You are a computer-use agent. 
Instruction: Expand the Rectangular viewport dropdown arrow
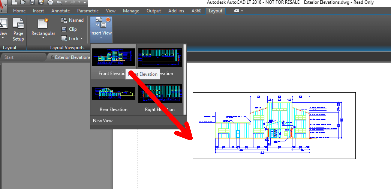pos(43,38)
